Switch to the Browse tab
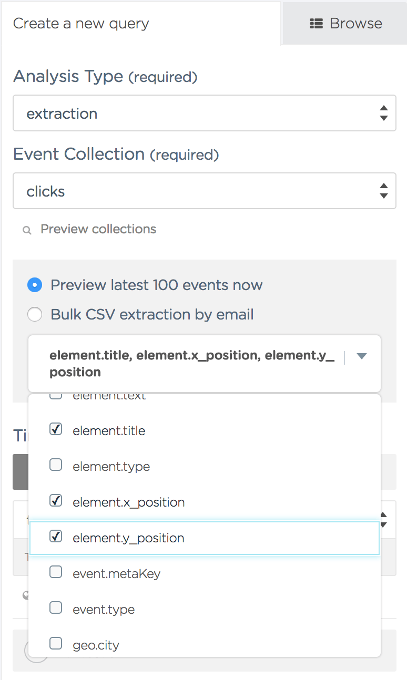Viewport: 407px width, 680px height. click(x=344, y=23)
